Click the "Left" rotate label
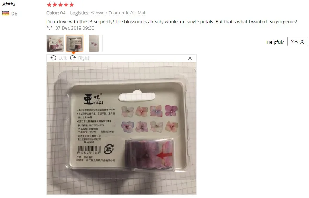Viewport: 309px width, 198px height. tap(63, 58)
